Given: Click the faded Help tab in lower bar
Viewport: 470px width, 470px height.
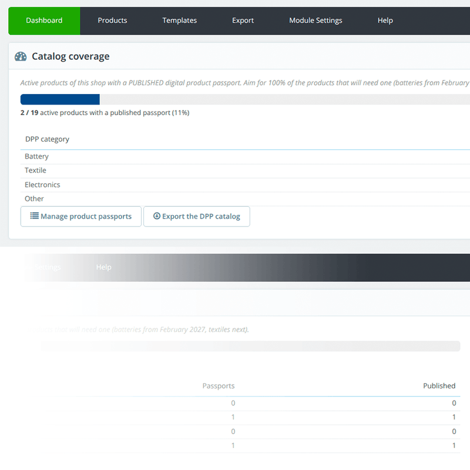Looking at the screenshot, I should [104, 267].
